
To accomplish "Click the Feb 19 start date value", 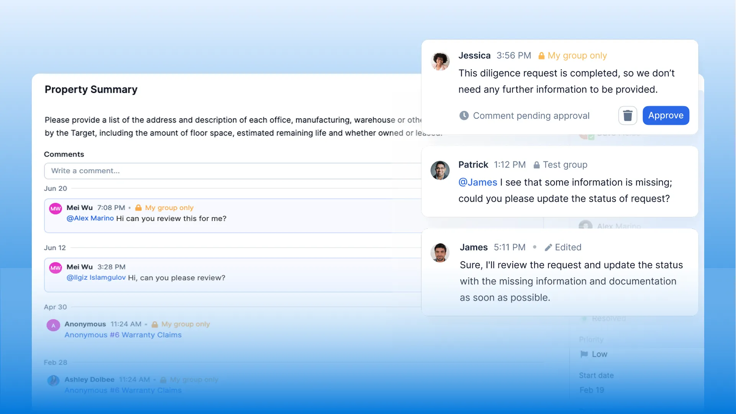I will 592,390.
